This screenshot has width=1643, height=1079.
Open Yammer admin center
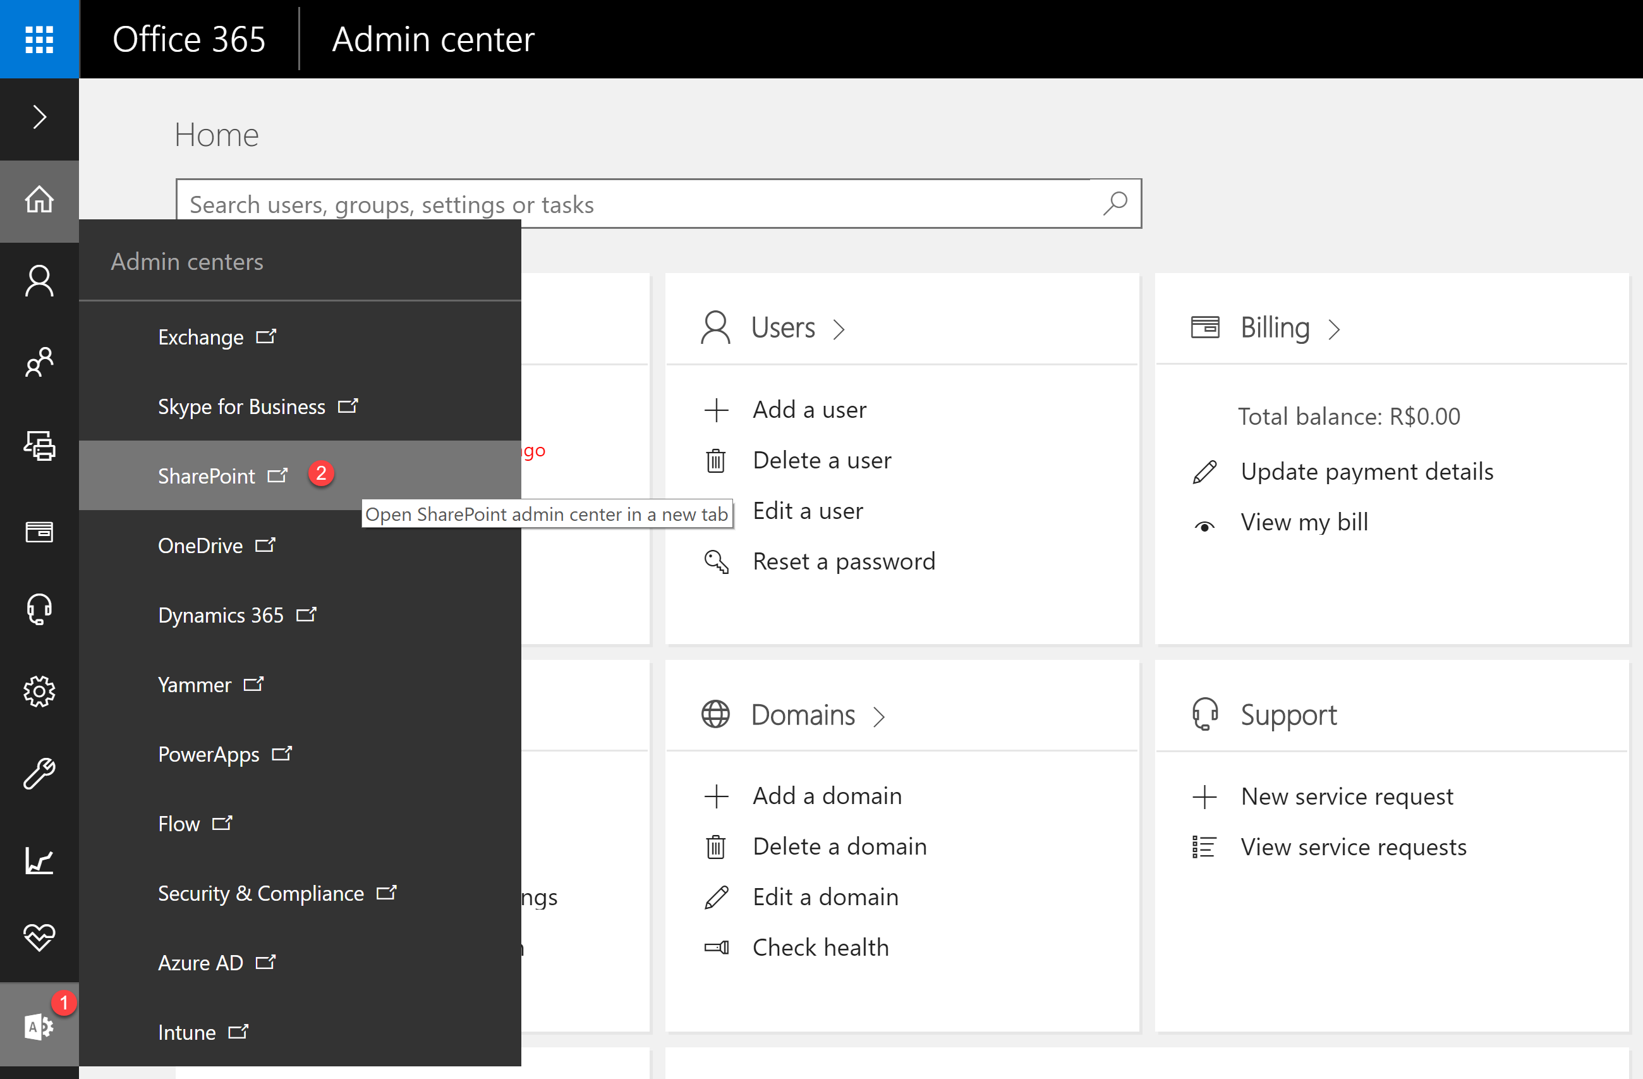click(300, 685)
